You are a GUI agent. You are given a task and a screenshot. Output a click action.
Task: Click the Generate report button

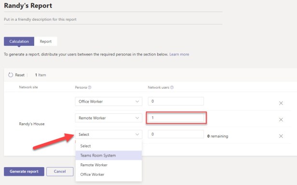tap(24, 172)
